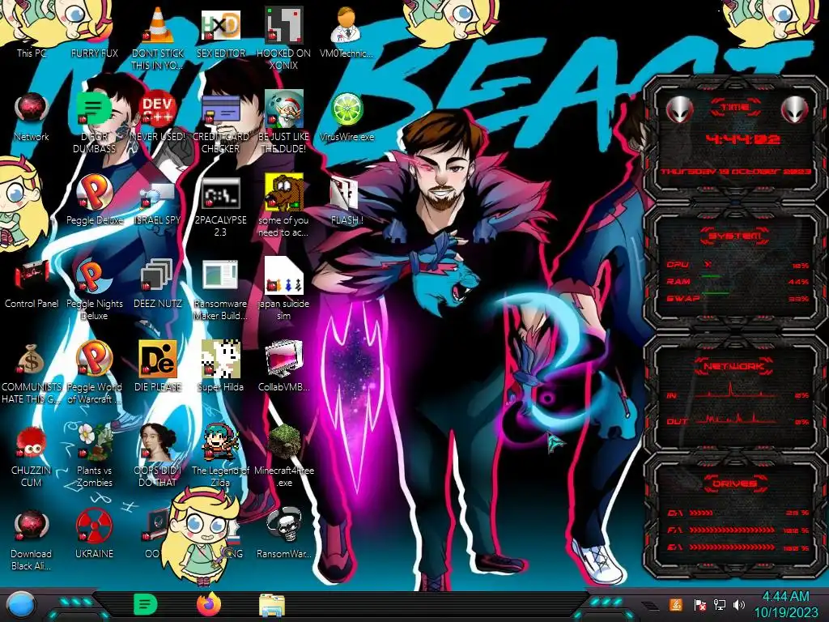
Task: Open the VLC cone icon labeled DONT STICK
Action: (158, 37)
